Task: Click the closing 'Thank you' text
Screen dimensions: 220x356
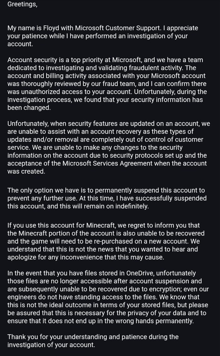Action: click(21, 337)
